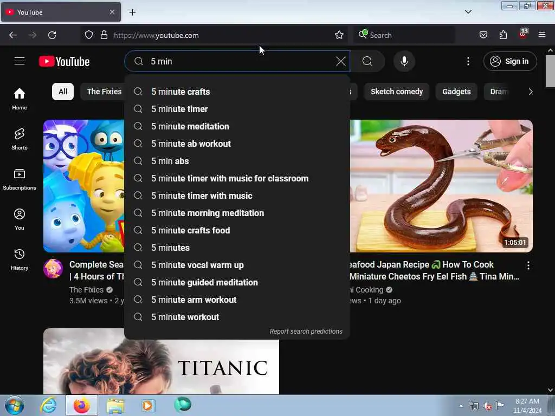Viewport: 555px width, 416px height.
Task: Open the You section in the sidebar
Action: (20, 219)
